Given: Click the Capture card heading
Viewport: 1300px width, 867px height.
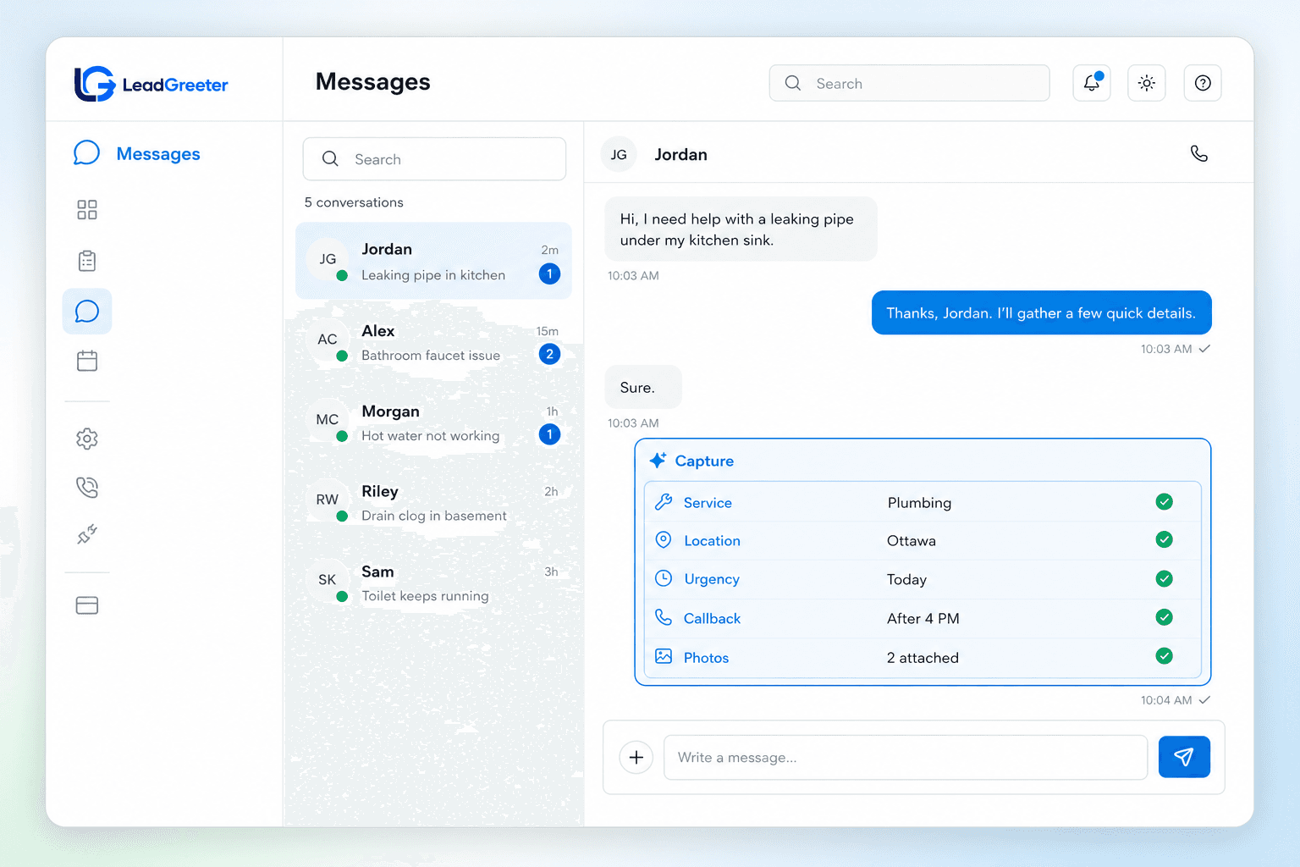Looking at the screenshot, I should click(x=704, y=461).
